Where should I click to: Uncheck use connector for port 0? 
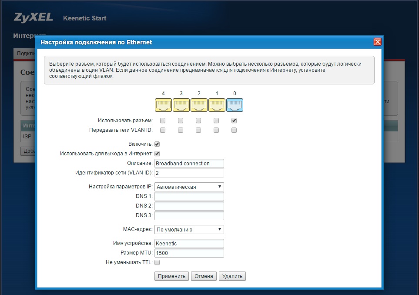[x=234, y=121]
